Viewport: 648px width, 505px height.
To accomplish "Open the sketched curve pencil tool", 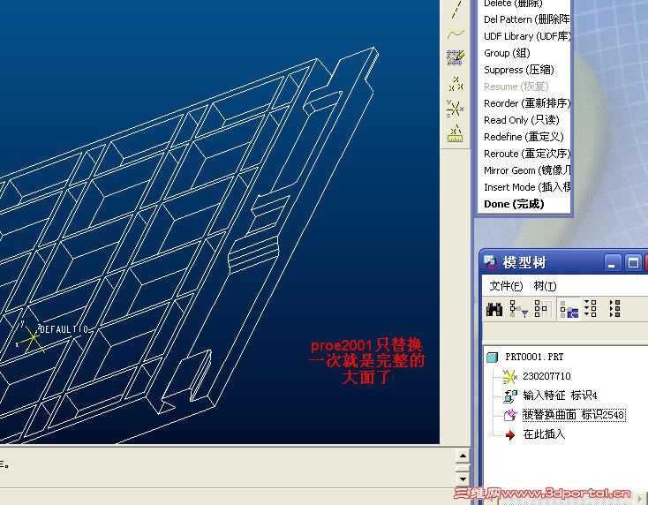I will [x=456, y=58].
